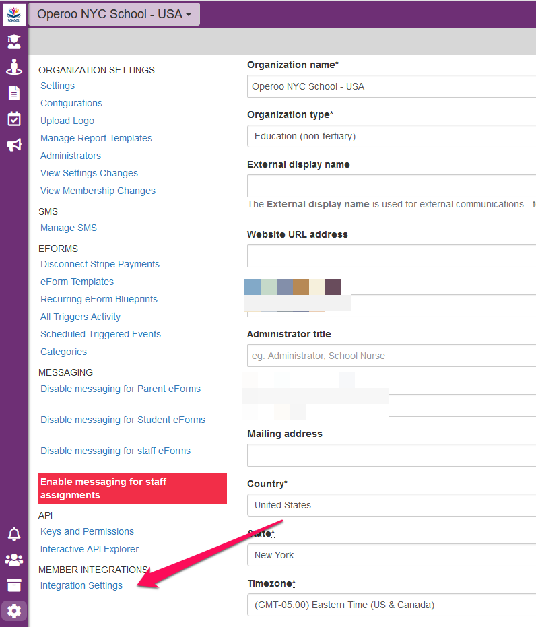The image size is (536, 627).
Task: Click Disconnect Stripe Payments
Action: tap(100, 264)
